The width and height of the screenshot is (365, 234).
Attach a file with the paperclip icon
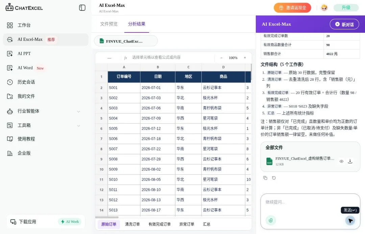tap(270, 220)
